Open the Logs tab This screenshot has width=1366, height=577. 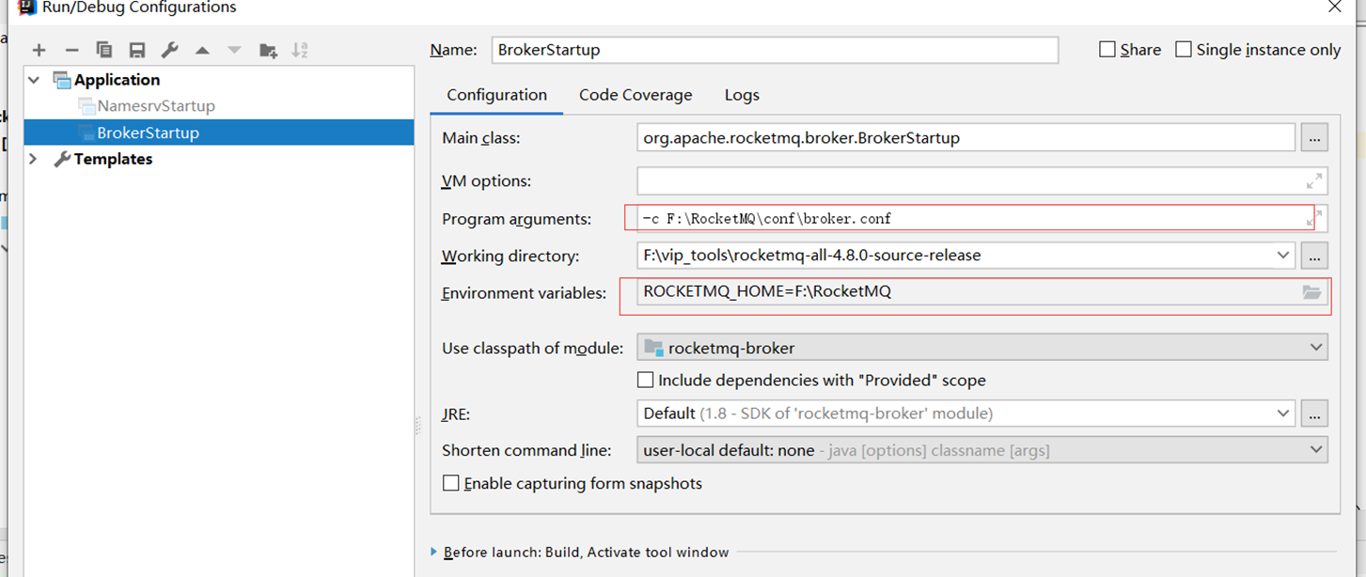742,95
